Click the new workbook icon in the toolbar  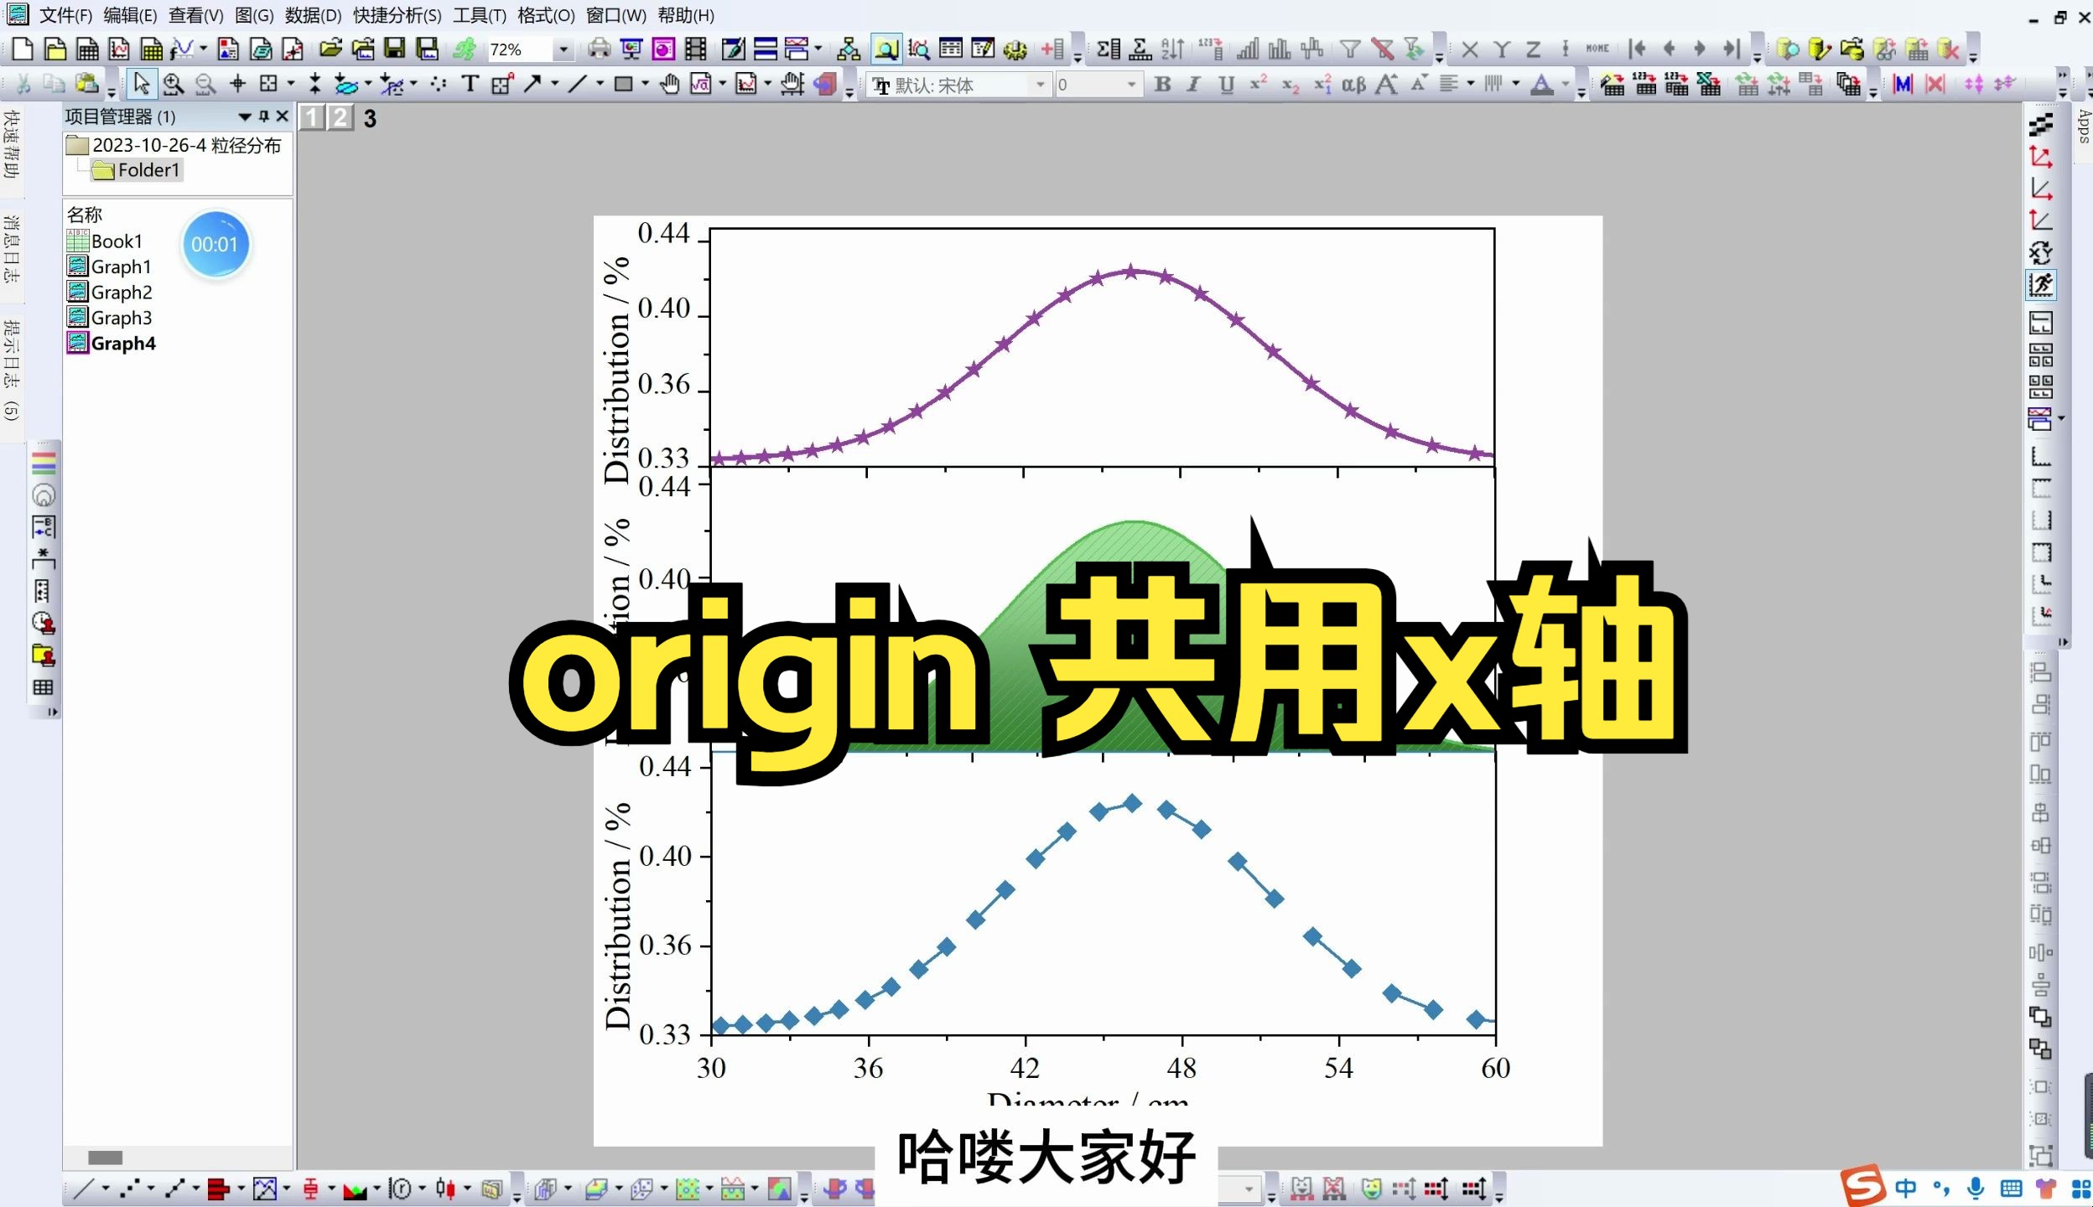[87, 49]
